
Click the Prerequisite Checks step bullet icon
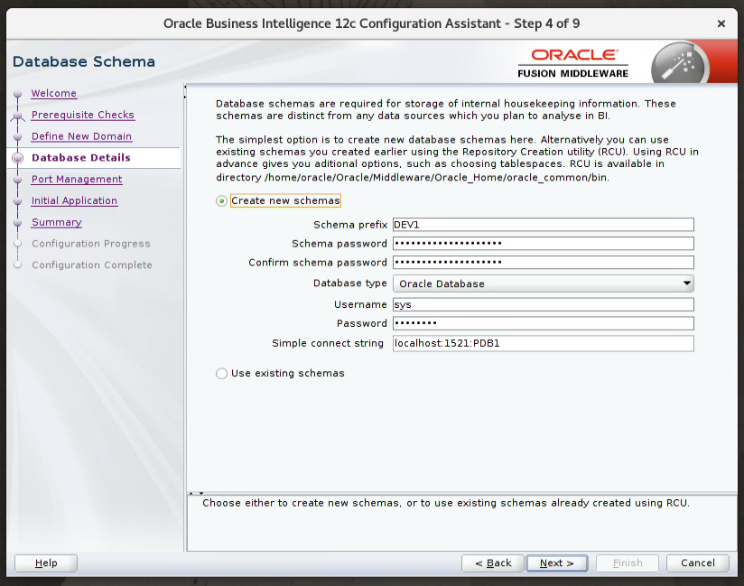17,116
